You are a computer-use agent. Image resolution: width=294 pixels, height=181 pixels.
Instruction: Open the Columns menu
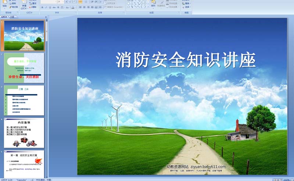(101, 7)
